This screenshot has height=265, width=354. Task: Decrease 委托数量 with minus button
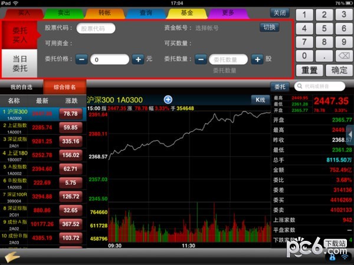tap(201, 59)
